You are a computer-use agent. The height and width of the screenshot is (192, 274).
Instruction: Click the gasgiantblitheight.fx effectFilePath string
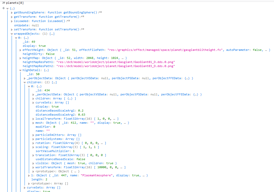[165, 50]
